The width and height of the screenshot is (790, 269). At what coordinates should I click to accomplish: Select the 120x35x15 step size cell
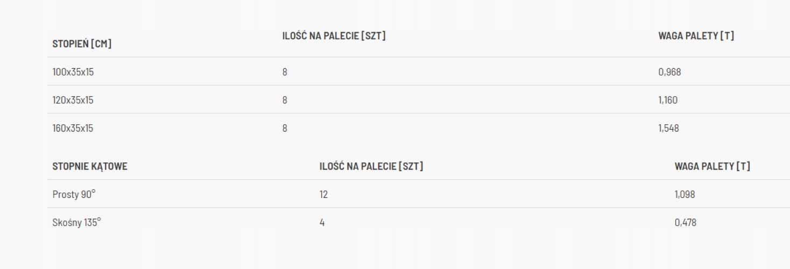(x=73, y=100)
